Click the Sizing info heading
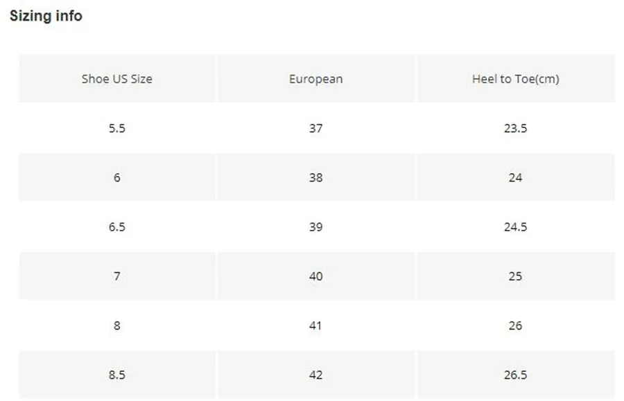 pos(46,15)
